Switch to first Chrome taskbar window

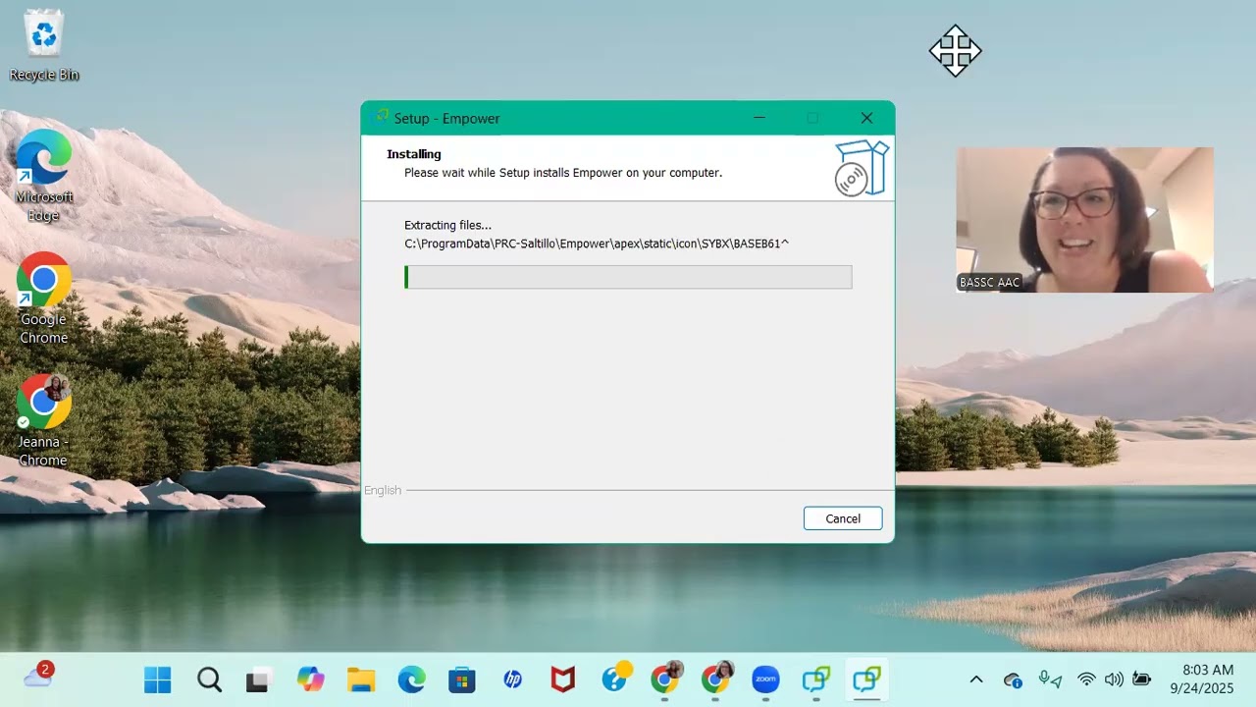point(666,679)
